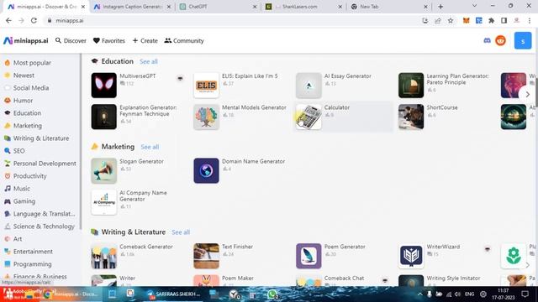Open the Poem Generator feather icon
The height and width of the screenshot is (302, 538).
[x=309, y=256]
